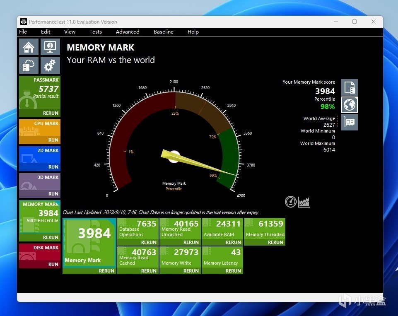Open the View menu

[x=70, y=32]
